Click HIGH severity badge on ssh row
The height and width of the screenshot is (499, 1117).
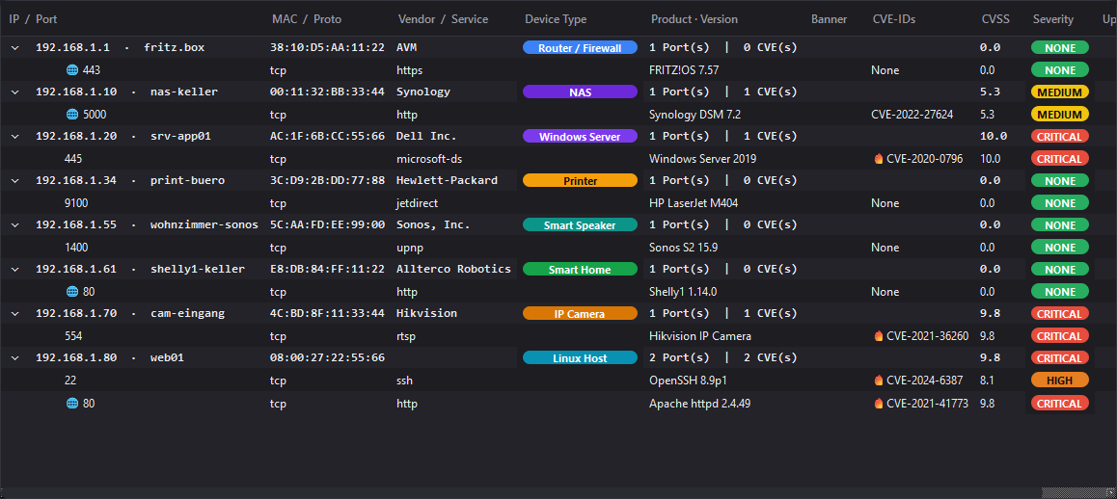(1060, 381)
